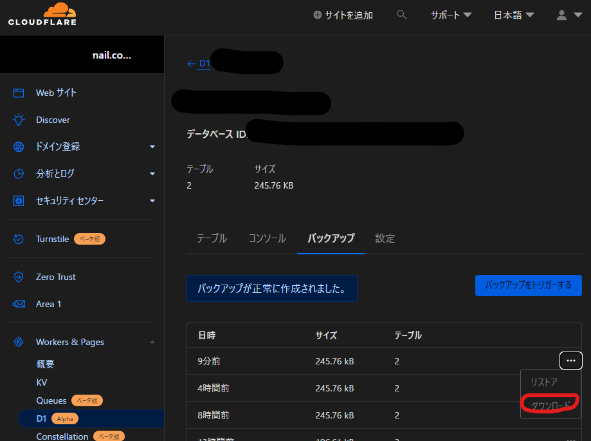Open the search magnifier icon
This screenshot has height=441, width=591.
402,15
